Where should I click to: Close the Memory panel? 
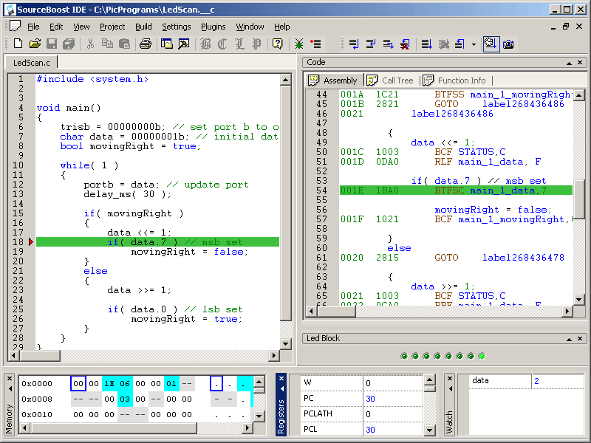pos(10,378)
